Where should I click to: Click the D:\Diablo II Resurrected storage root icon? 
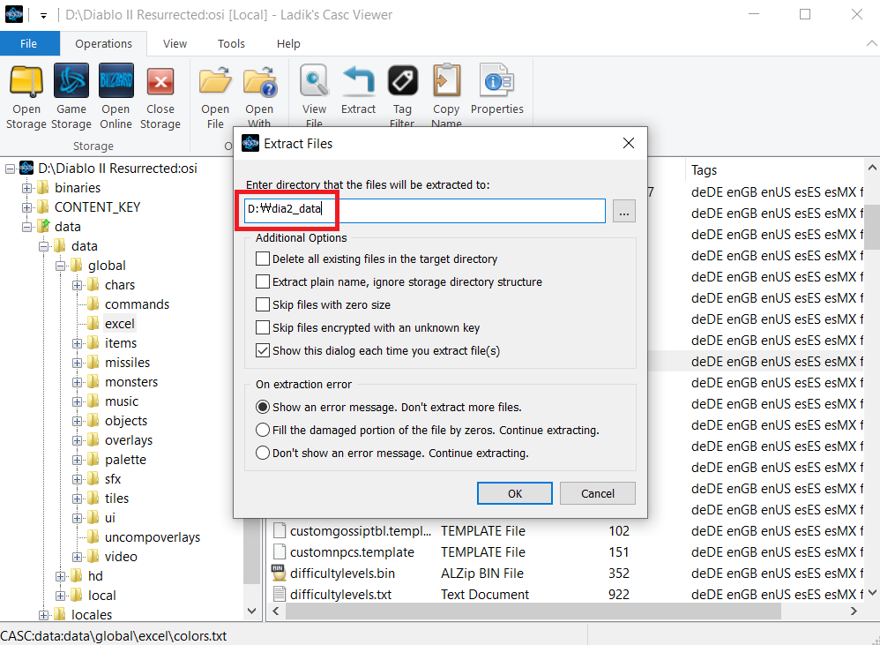pyautogui.click(x=26, y=168)
